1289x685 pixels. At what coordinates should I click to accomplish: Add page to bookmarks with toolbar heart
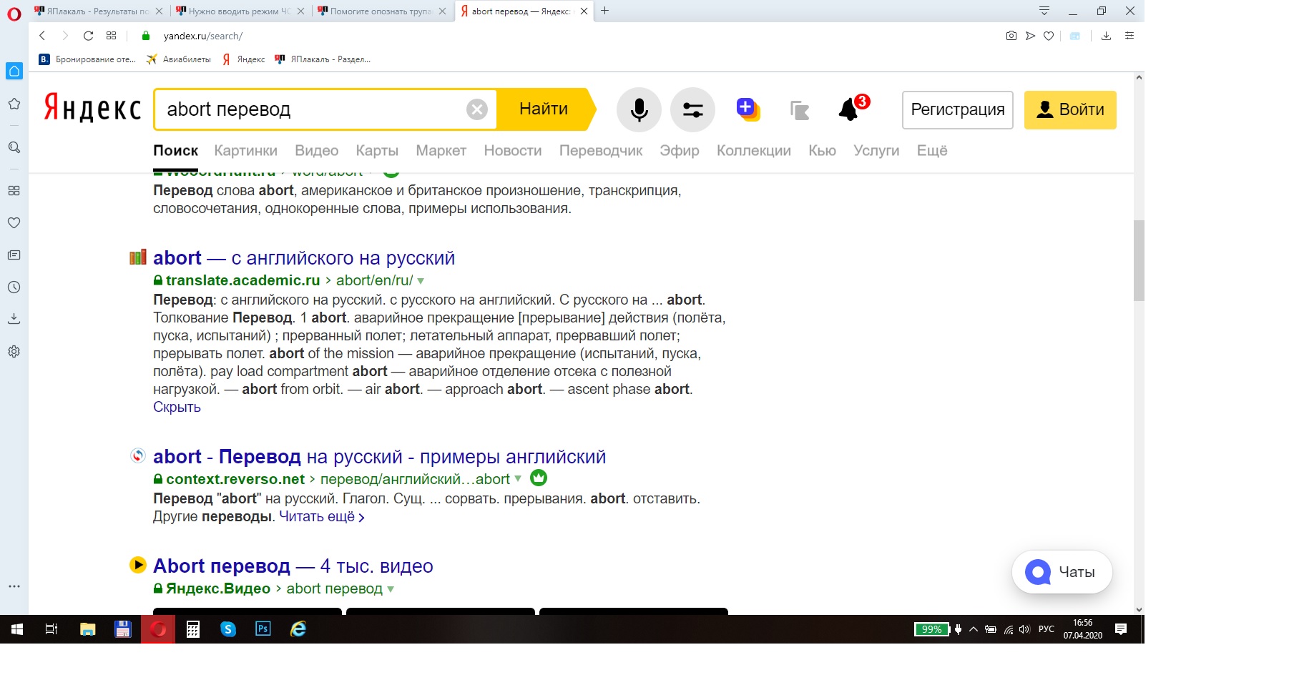click(x=1049, y=36)
